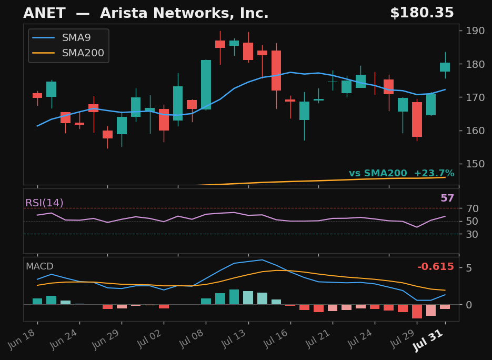The width and height of the screenshot is (492, 360).
Task: Click the tall green Jul 08 candlestick
Action: tap(206, 85)
